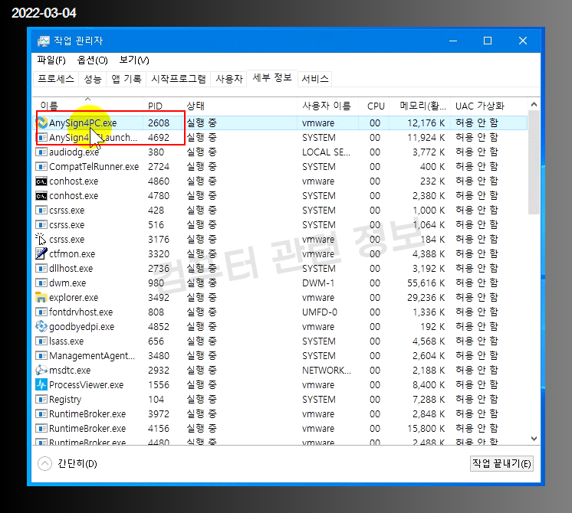Switch to the 시작프로그램 tab
The image size is (572, 513).
coord(179,79)
